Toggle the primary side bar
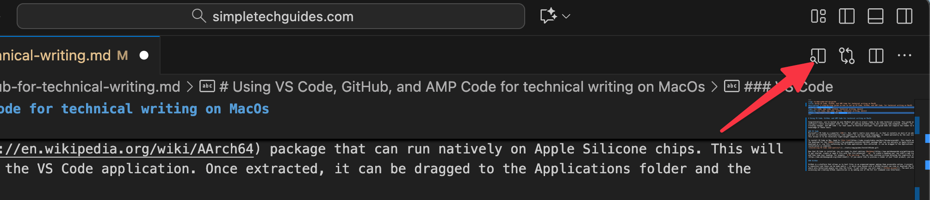The image size is (930, 200). pos(846,16)
